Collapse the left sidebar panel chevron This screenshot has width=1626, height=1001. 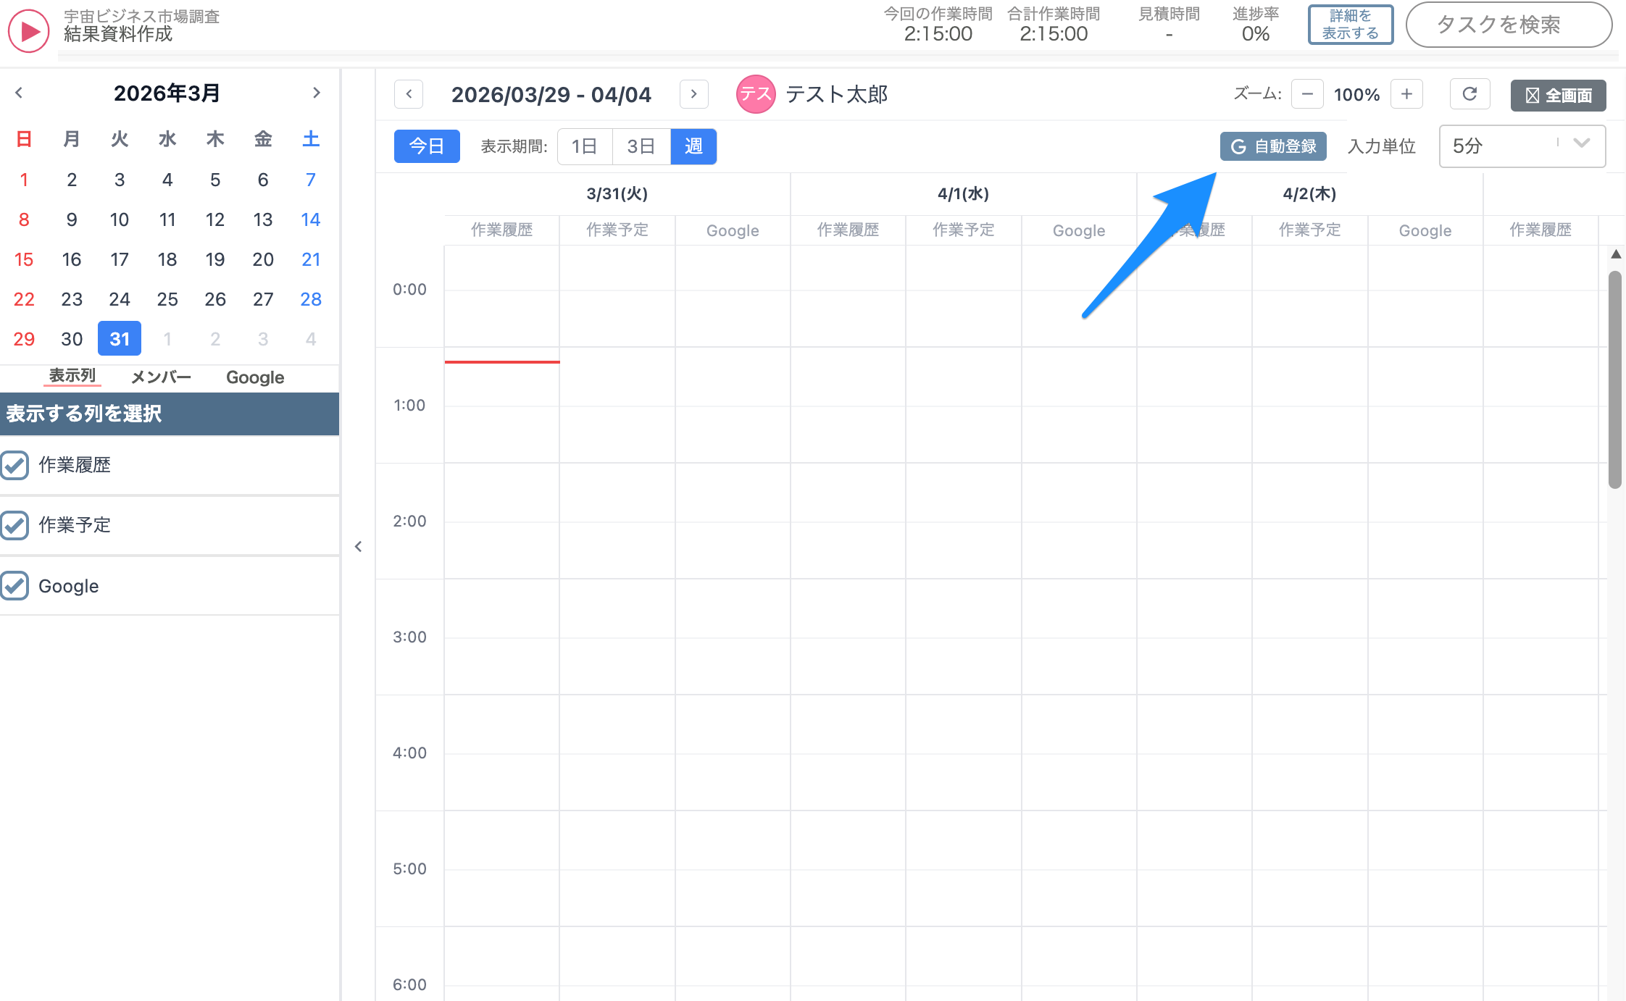coord(358,547)
